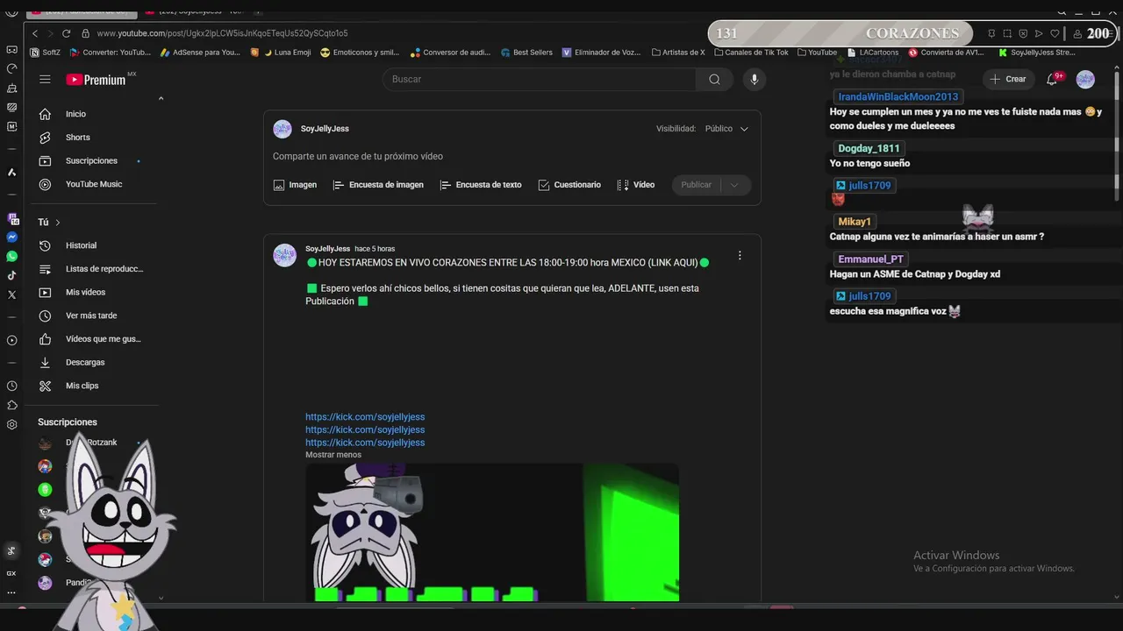Image resolution: width=1123 pixels, height=631 pixels.
Task: Select Encuesta de texto post type
Action: (x=481, y=185)
